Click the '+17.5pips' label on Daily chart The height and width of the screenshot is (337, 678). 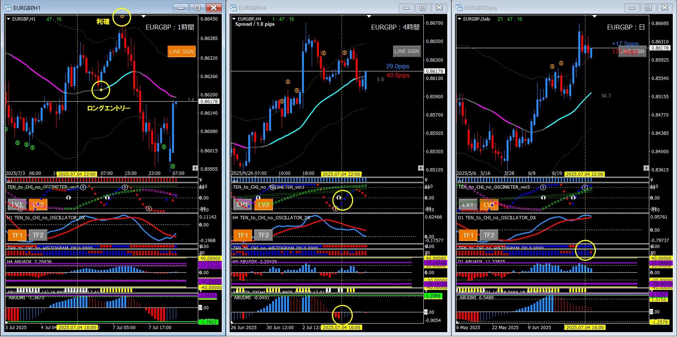(625, 44)
